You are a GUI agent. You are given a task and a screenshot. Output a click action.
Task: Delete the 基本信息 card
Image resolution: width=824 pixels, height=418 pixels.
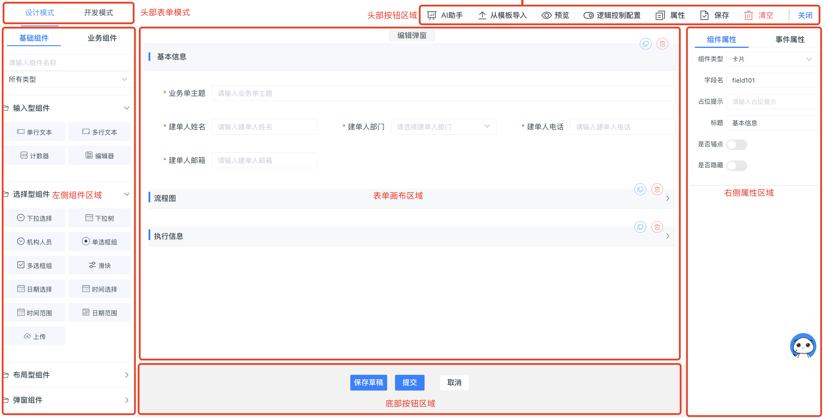(x=662, y=43)
